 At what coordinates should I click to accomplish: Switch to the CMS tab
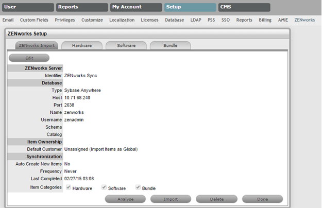click(244, 7)
